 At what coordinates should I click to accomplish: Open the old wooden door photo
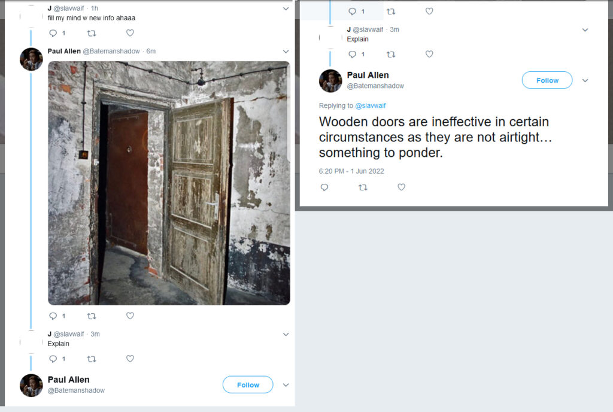(169, 183)
